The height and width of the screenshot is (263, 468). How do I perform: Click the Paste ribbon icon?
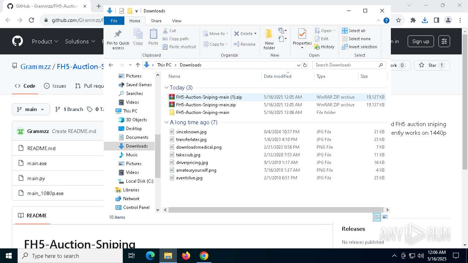153,37
